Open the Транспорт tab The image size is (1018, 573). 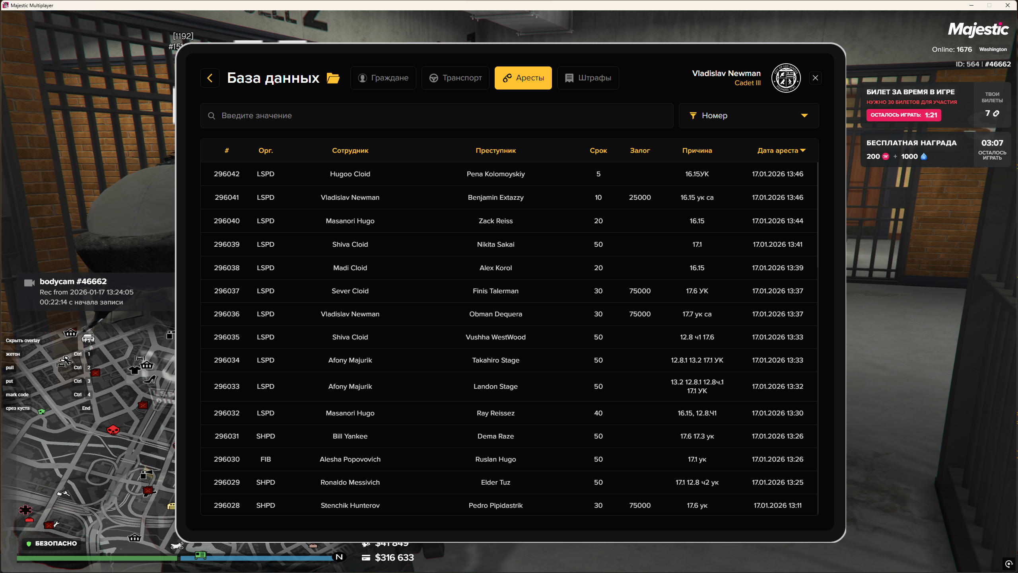[455, 78]
